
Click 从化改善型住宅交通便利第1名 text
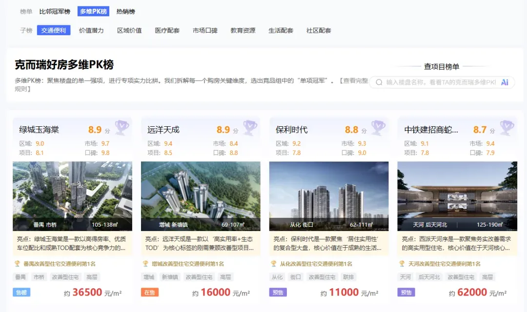tap(316, 264)
